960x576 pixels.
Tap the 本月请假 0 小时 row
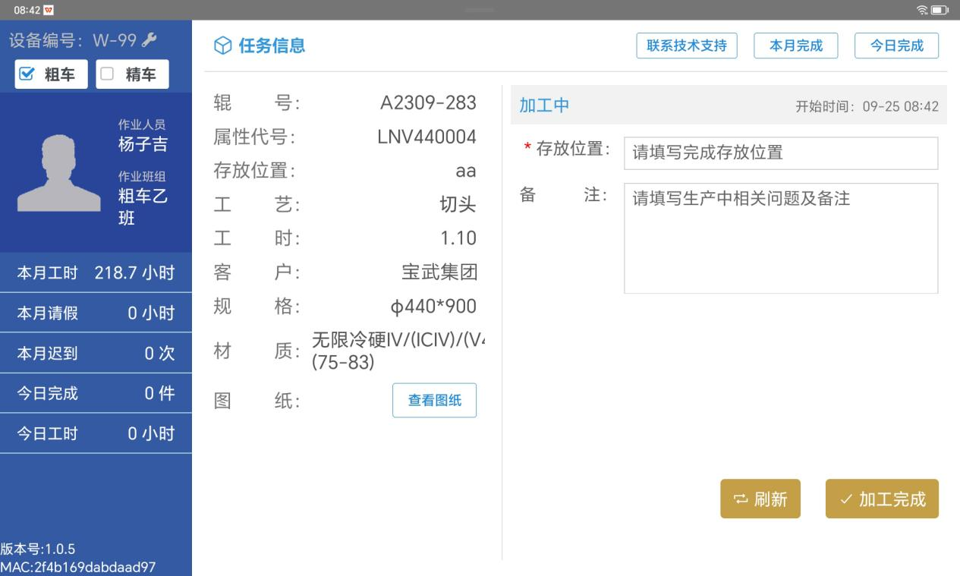(x=96, y=313)
